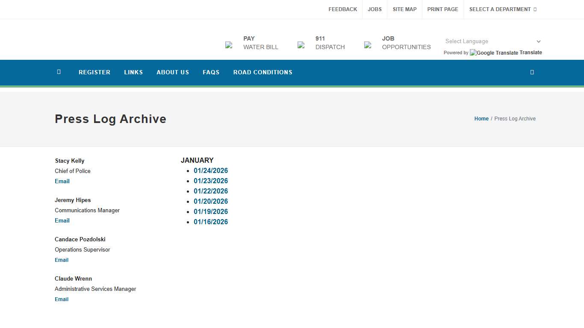The width and height of the screenshot is (584, 328).
Task: Go to Road Conditions page
Action: tap(263, 72)
